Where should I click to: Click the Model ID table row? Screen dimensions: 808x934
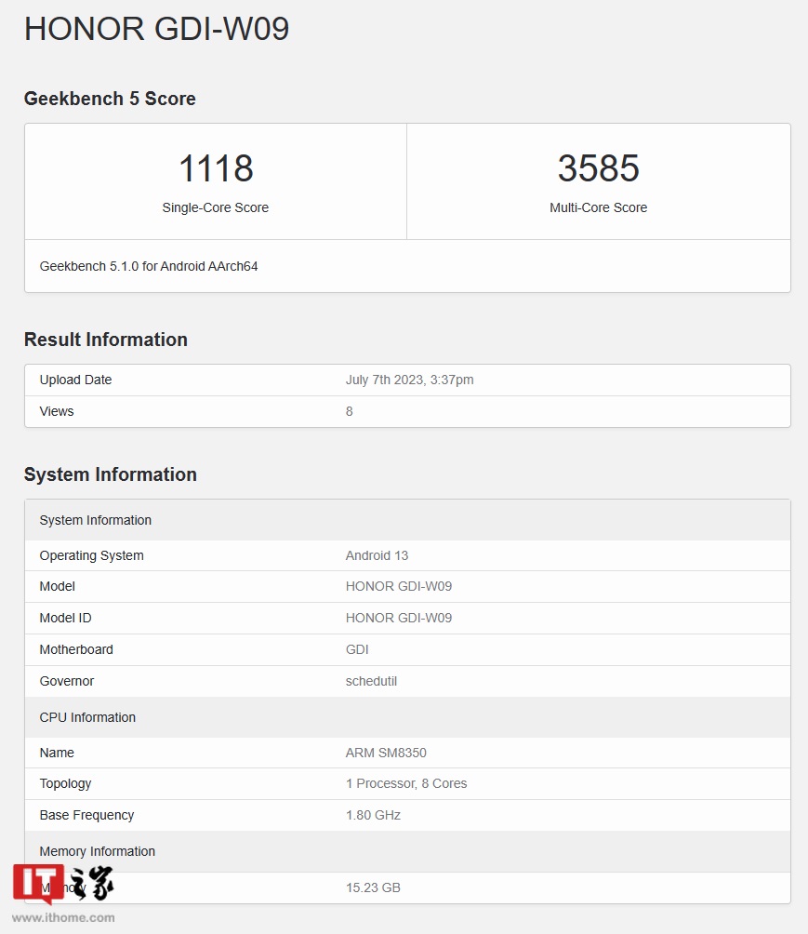[407, 618]
